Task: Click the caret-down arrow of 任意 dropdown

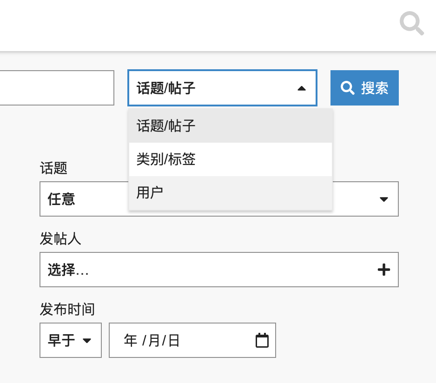Action: [384, 199]
